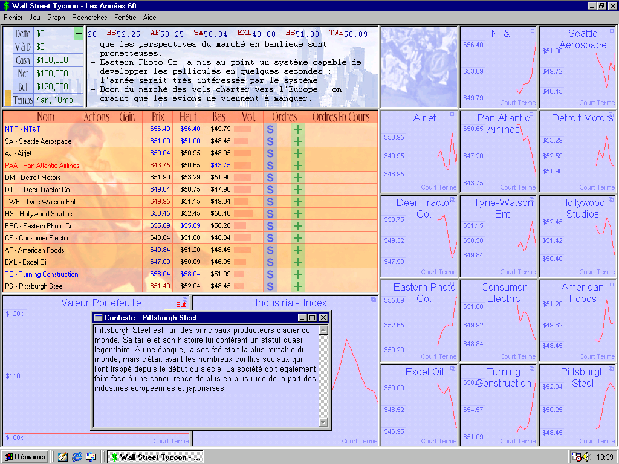619x464 pixels.
Task: Open the Jeu menu
Action: [x=34, y=18]
